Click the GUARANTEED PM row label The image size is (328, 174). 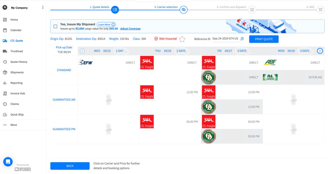coord(64,129)
